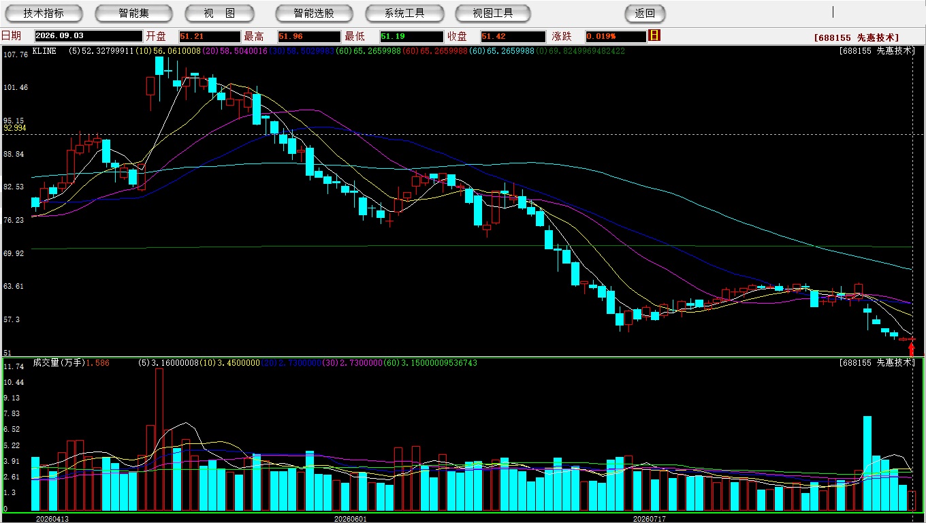Screen dimensions: 926x523
Task: Click the 20260413 date axis label
Action: 52,519
